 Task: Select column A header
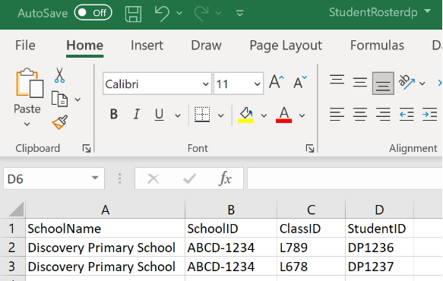point(105,210)
